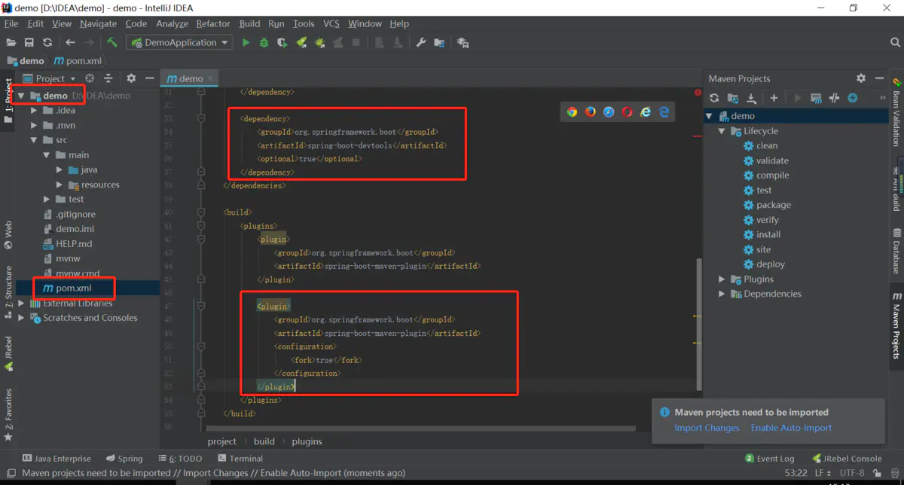Collapse all in Project panel

[108, 78]
